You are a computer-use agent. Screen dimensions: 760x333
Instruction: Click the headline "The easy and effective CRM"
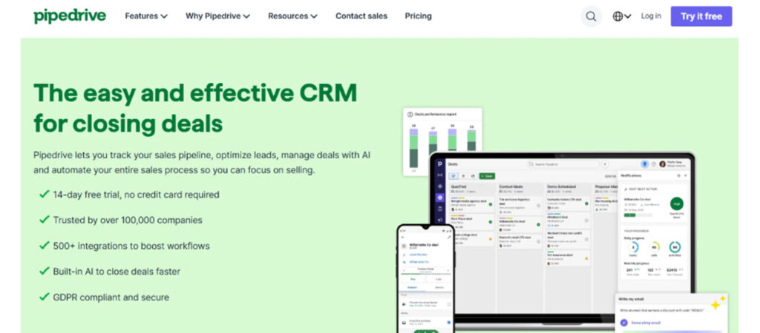(195, 92)
